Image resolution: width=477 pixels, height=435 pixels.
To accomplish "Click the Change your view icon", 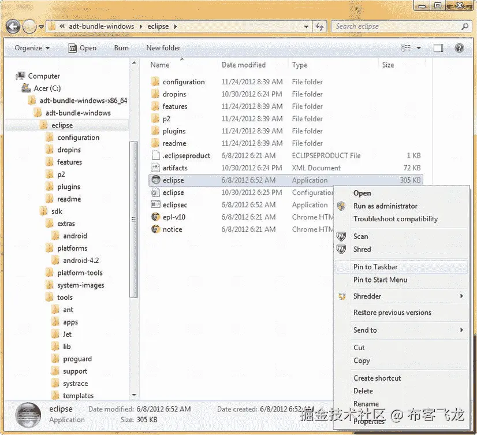I will tap(406, 48).
